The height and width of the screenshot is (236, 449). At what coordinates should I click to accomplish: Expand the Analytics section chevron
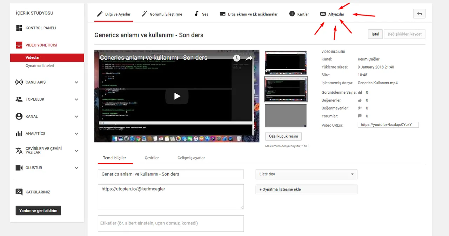click(x=76, y=134)
